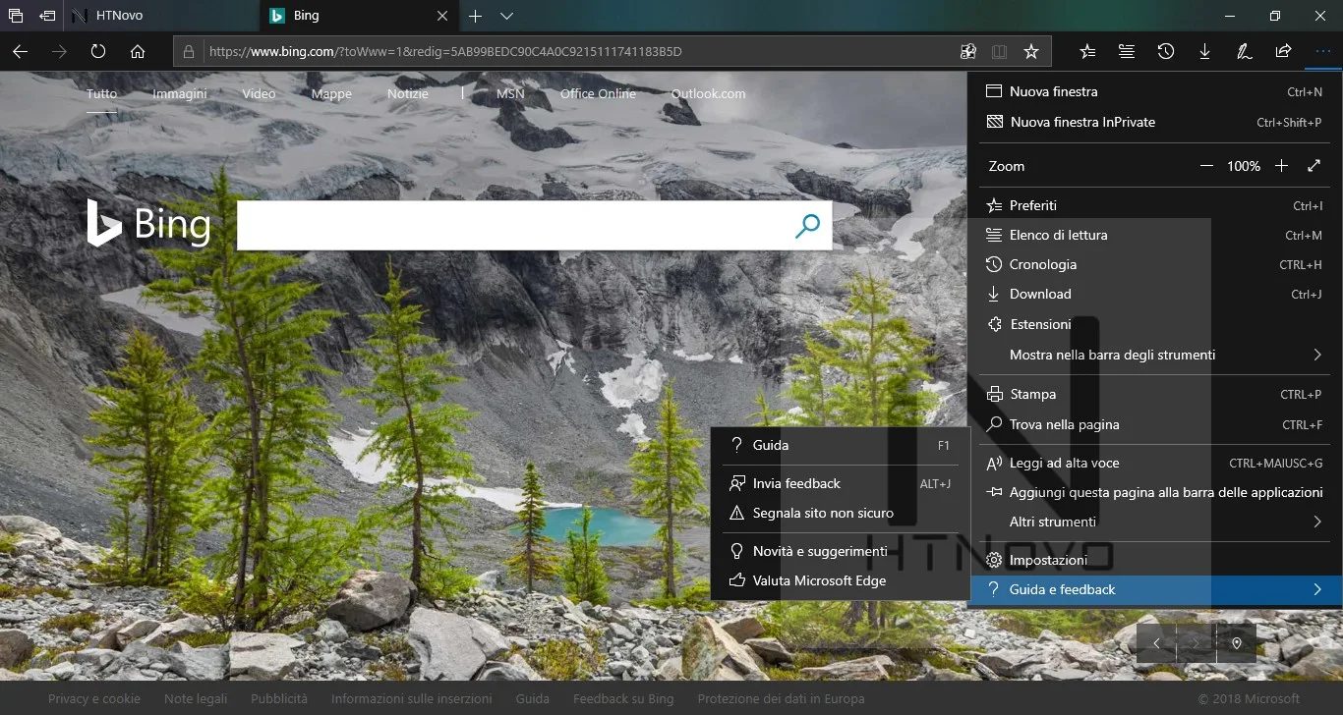
Task: Open Impostazioni from the menu
Action: pyautogui.click(x=1155, y=560)
